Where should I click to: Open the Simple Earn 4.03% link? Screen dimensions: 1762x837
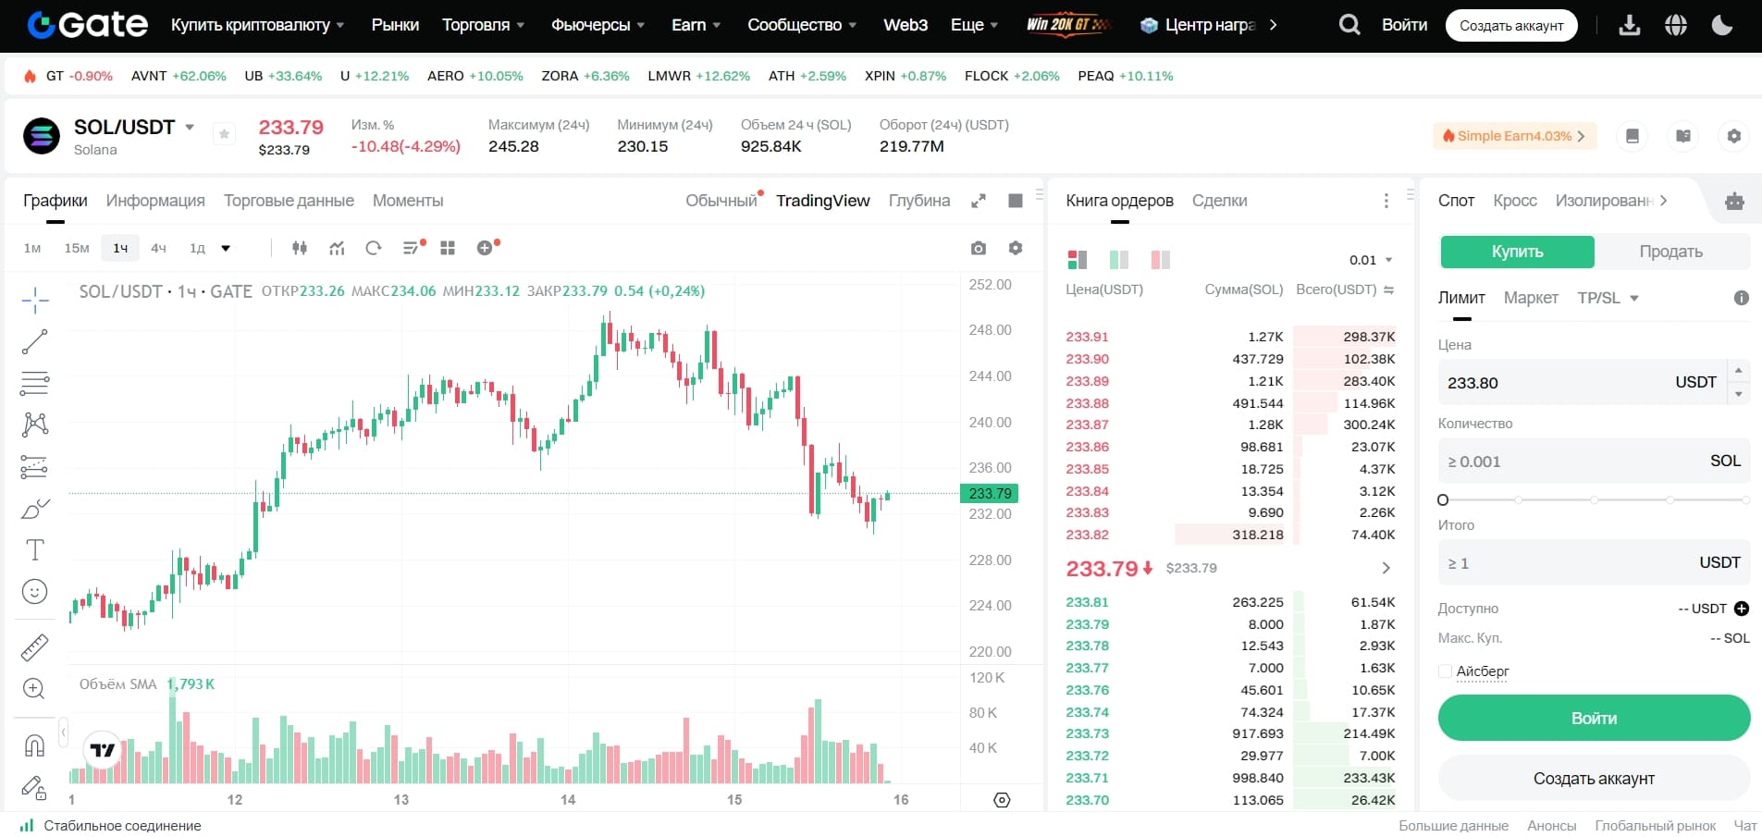pos(1514,136)
